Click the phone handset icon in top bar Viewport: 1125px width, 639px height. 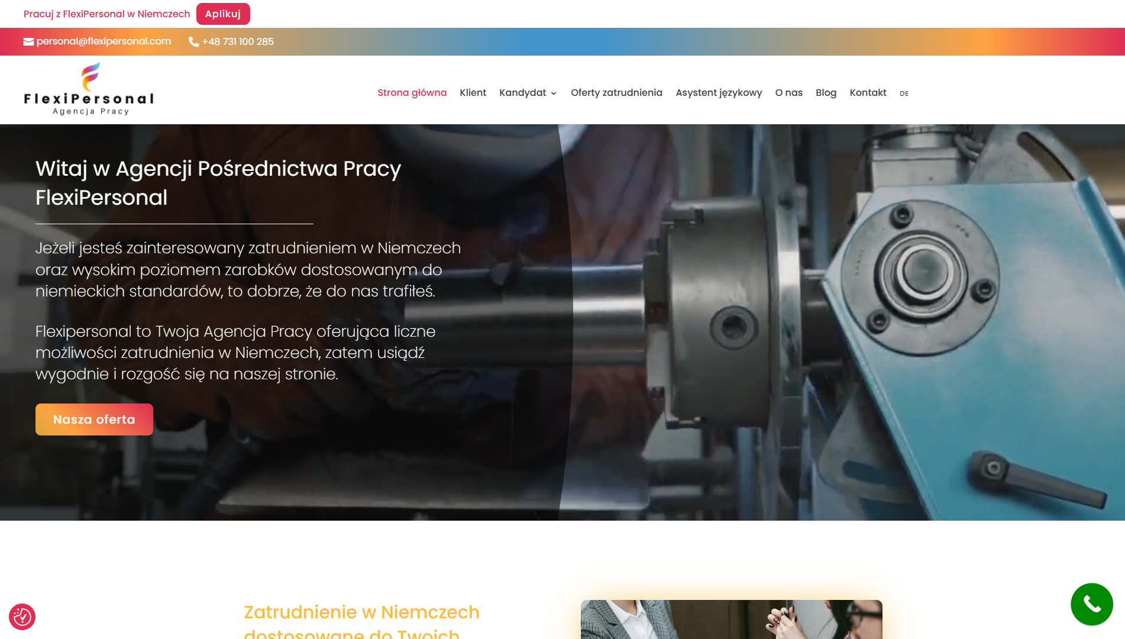pos(193,41)
